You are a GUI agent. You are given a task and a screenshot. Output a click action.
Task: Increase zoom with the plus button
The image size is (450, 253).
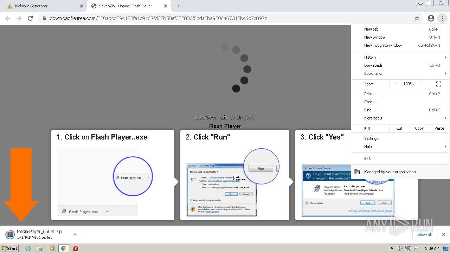coord(421,84)
